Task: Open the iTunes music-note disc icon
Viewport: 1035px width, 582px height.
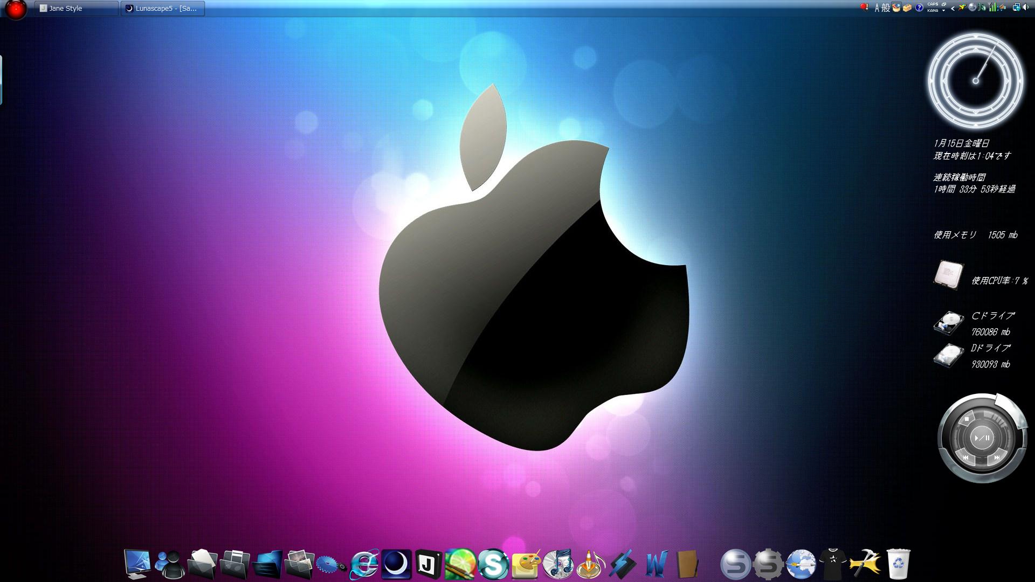Action: pos(558,564)
